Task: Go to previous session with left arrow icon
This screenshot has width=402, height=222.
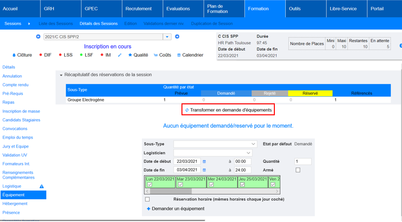Action: tap(39, 37)
